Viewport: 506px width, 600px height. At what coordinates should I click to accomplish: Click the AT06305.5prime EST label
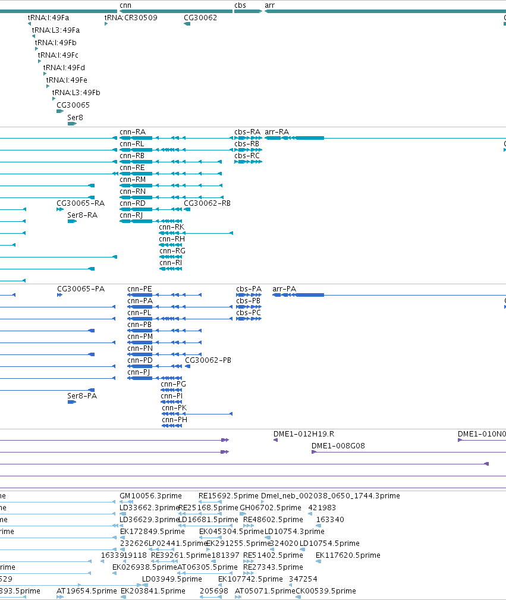207,567
